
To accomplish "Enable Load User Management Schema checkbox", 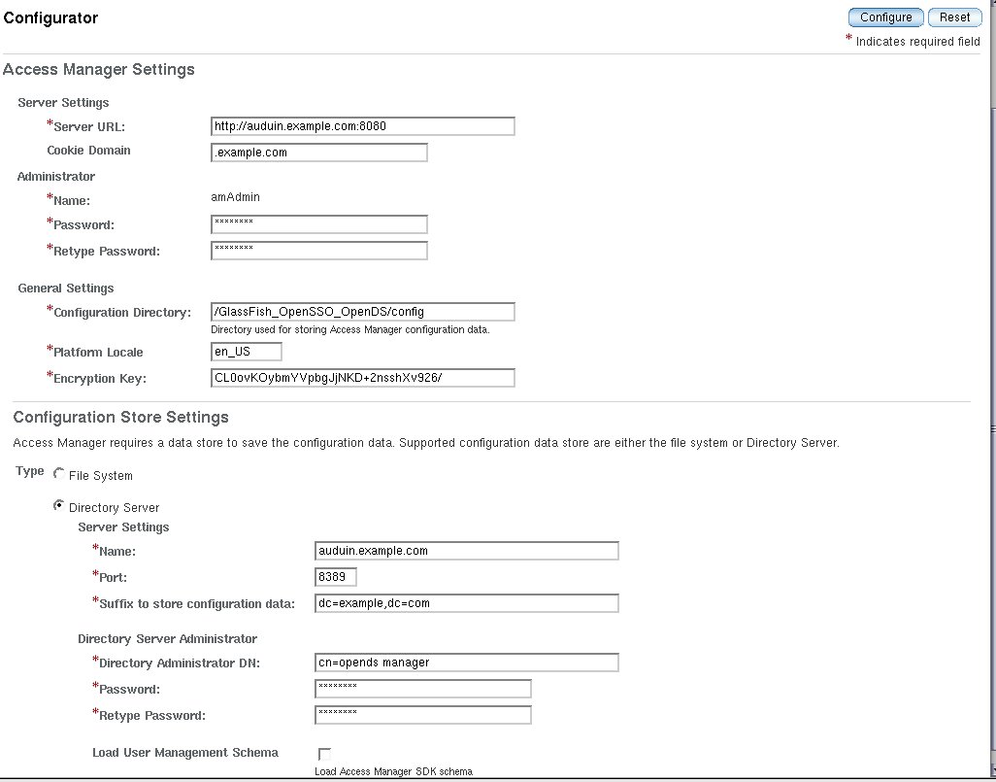I will (x=324, y=755).
